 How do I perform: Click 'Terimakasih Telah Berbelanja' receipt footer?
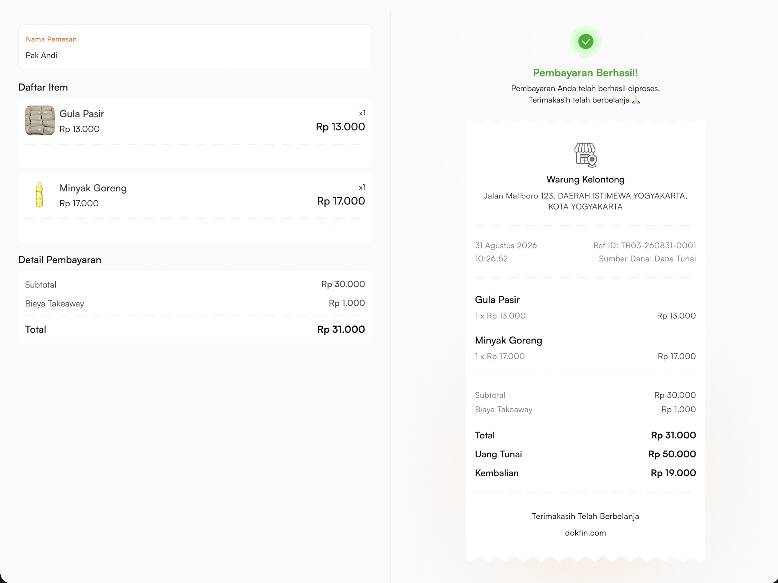pos(585,516)
